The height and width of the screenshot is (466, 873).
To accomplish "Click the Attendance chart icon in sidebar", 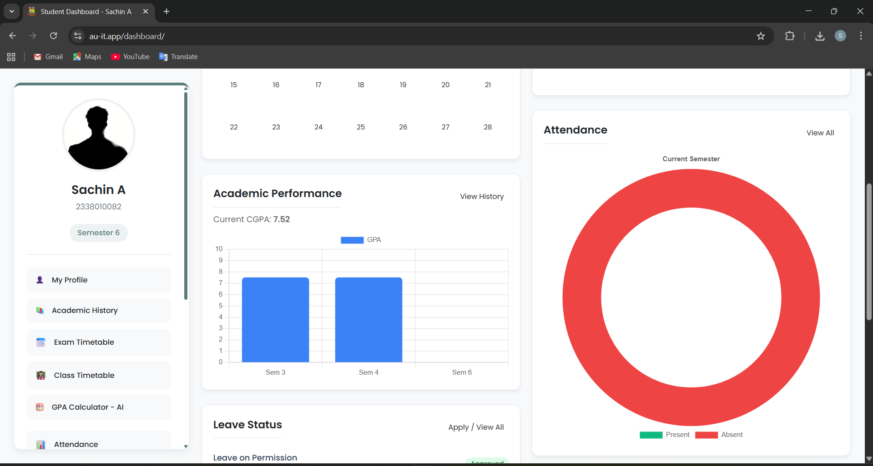I will coord(41,444).
